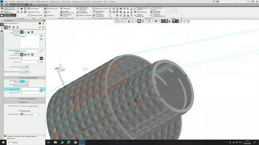Toggle the Второе направление switch
This screenshot has width=259, height=145.
[x=25, y=72]
